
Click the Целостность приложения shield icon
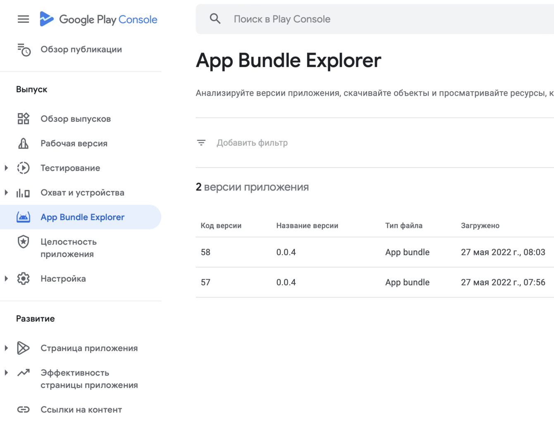(x=24, y=242)
